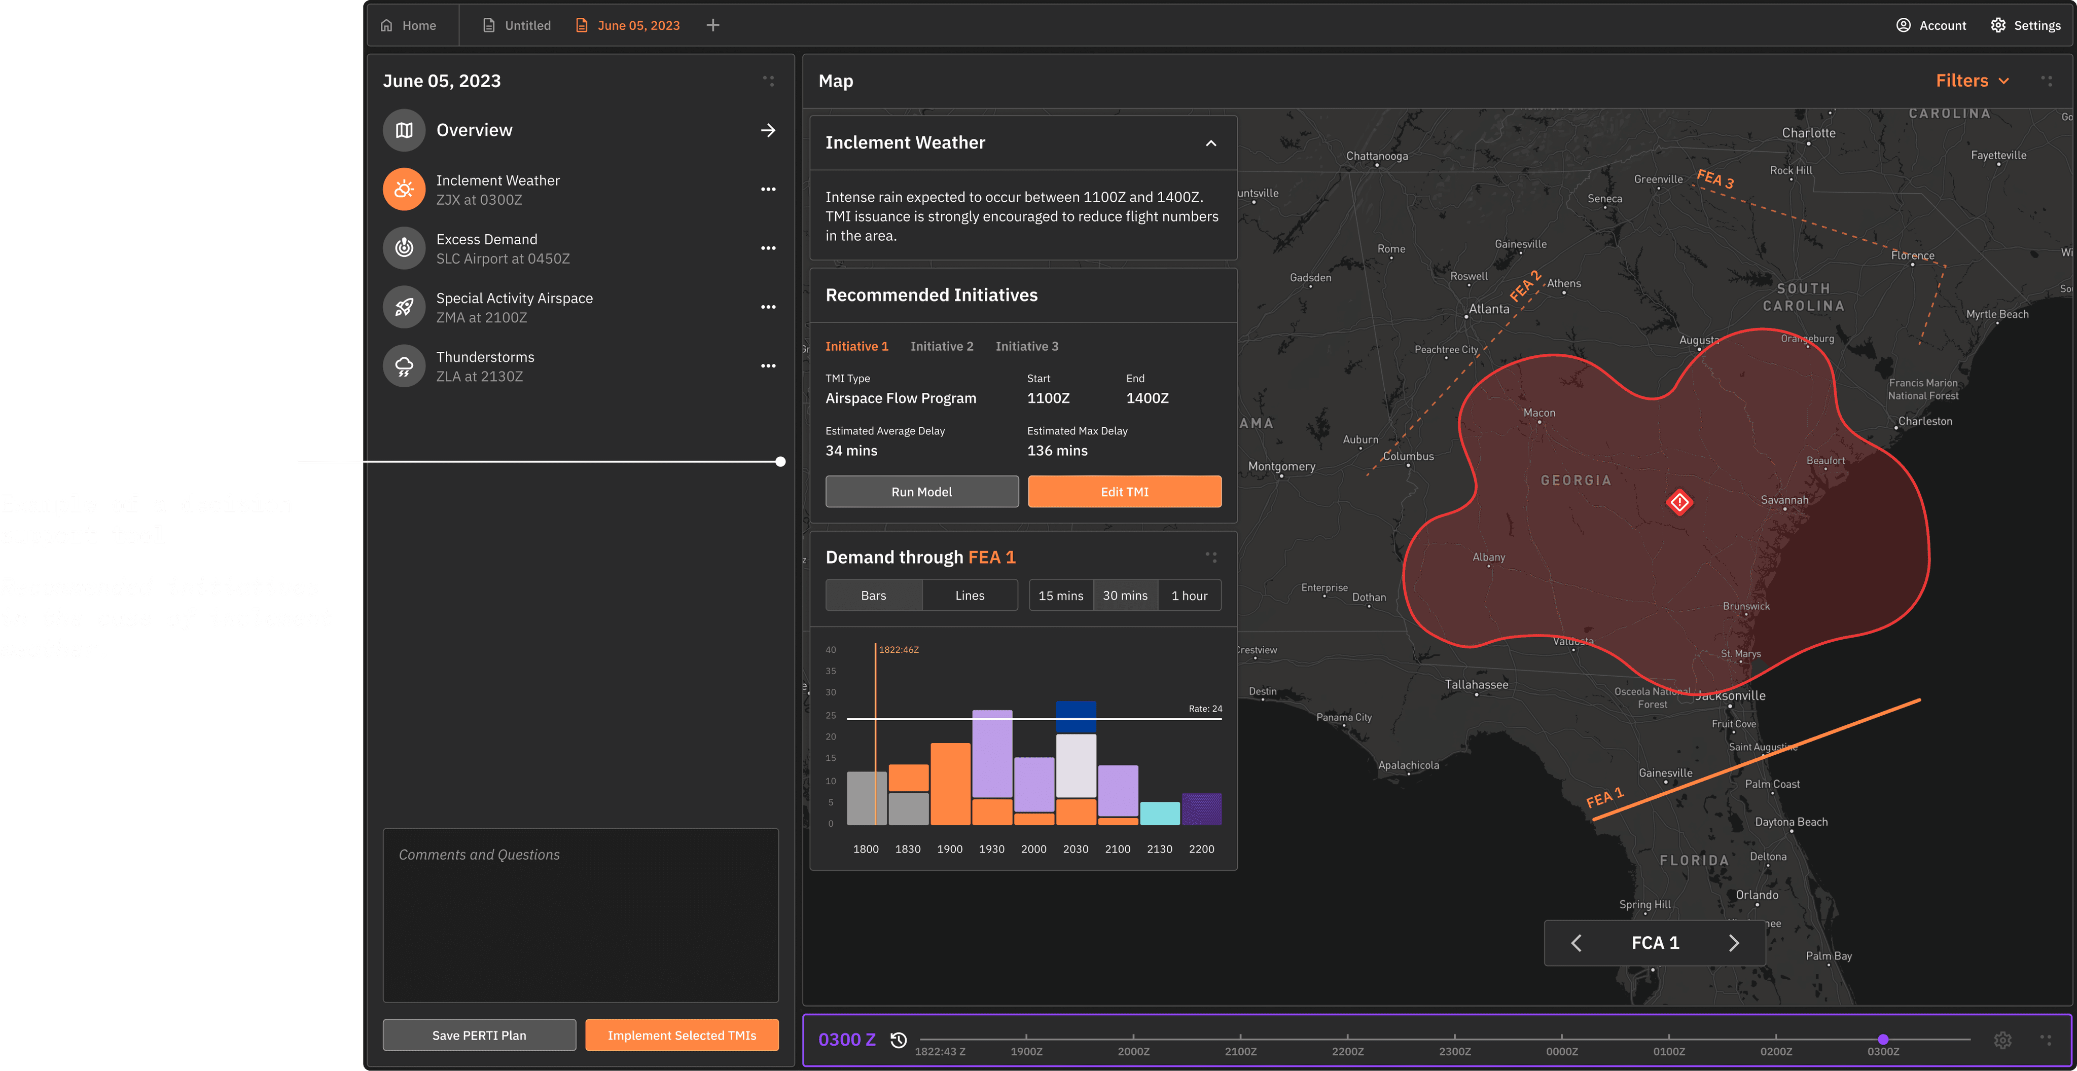
Task: Open the Filters dropdown
Action: [1972, 81]
